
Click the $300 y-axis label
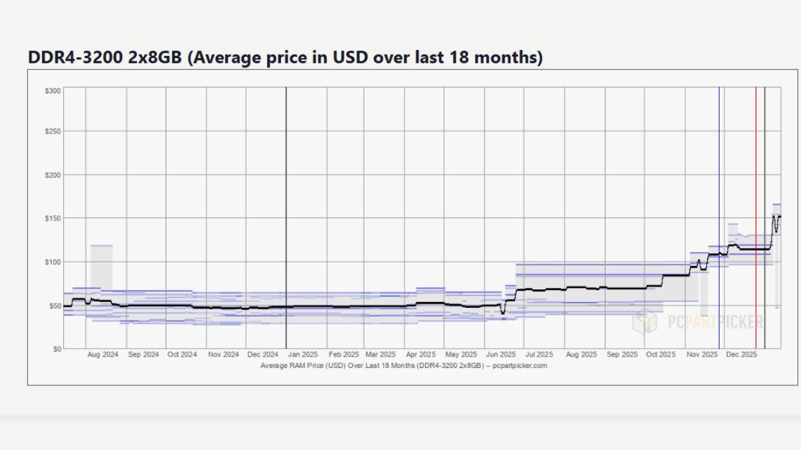point(53,90)
